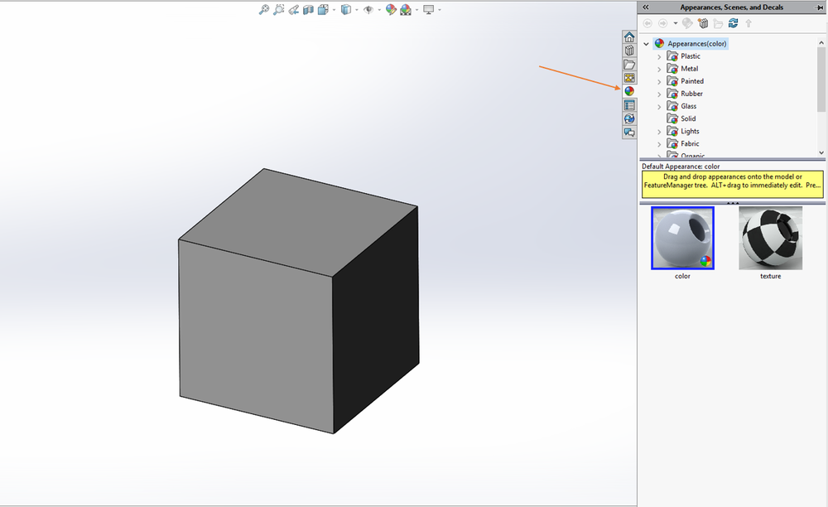The image size is (828, 507).
Task: Expand the Painted folder
Action: tap(659, 82)
